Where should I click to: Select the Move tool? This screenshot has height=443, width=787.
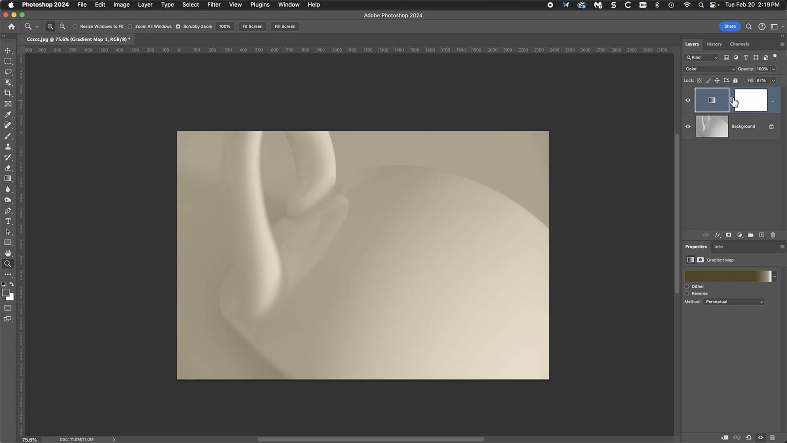point(7,51)
